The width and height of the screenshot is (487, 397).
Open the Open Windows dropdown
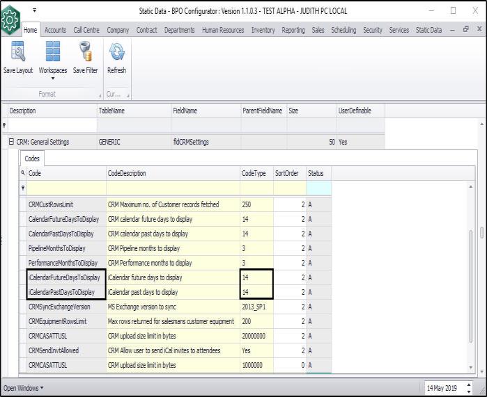(x=23, y=387)
